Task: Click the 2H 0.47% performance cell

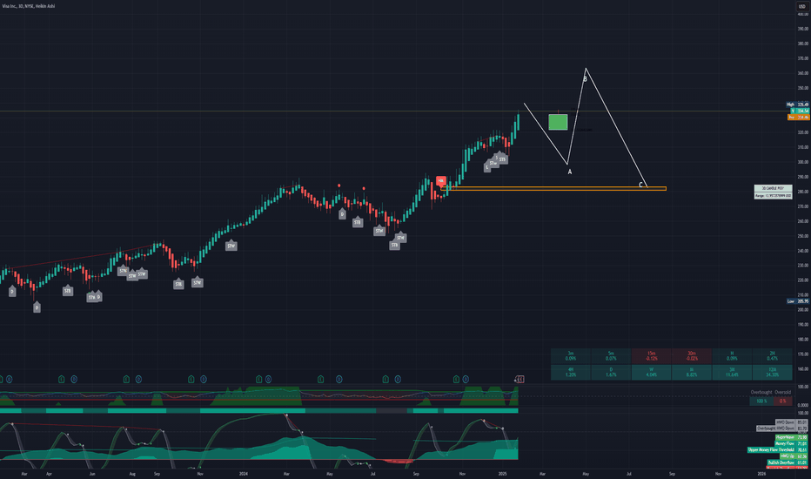Action: (x=772, y=355)
